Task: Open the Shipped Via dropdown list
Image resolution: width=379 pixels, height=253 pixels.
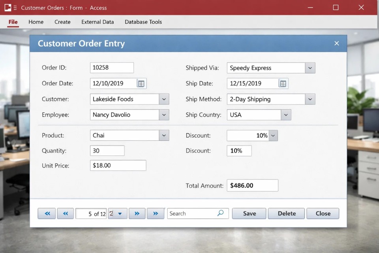Action: 310,68
